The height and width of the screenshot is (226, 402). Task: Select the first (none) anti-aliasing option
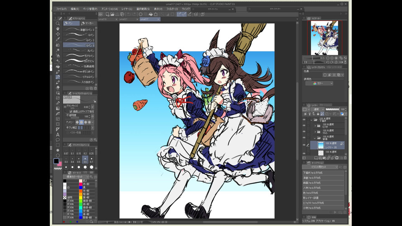(77, 122)
